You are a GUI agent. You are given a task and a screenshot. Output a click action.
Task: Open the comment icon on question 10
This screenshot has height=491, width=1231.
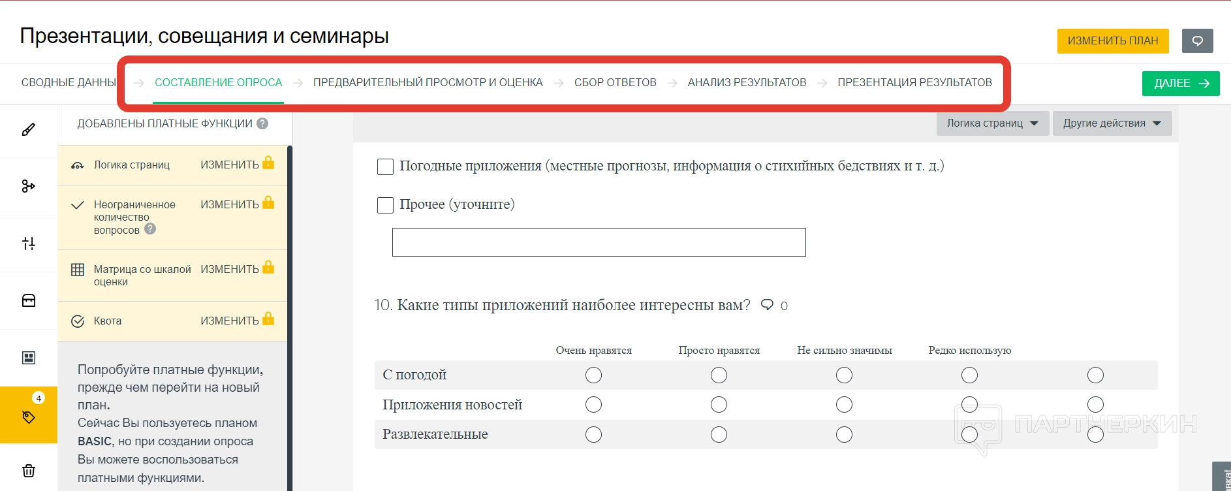(x=768, y=305)
